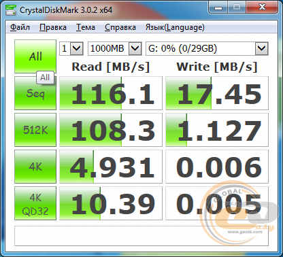Start the 4K benchmark test
Screen dimensions: 283x257
click(35, 167)
